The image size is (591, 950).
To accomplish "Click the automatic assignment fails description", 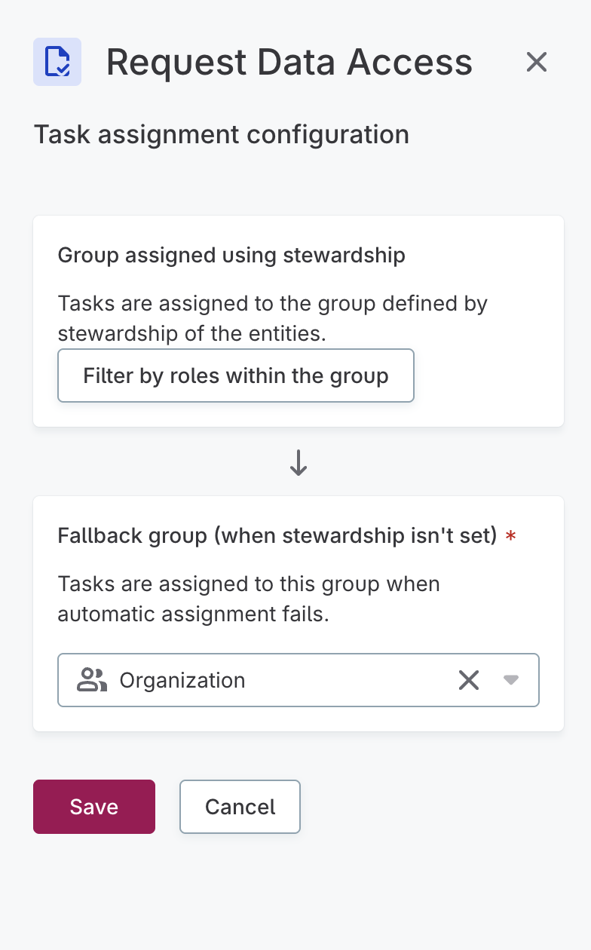I will tap(249, 599).
